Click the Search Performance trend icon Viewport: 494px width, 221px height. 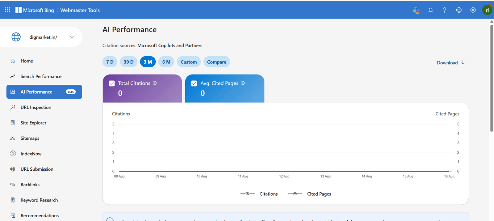[x=13, y=76]
